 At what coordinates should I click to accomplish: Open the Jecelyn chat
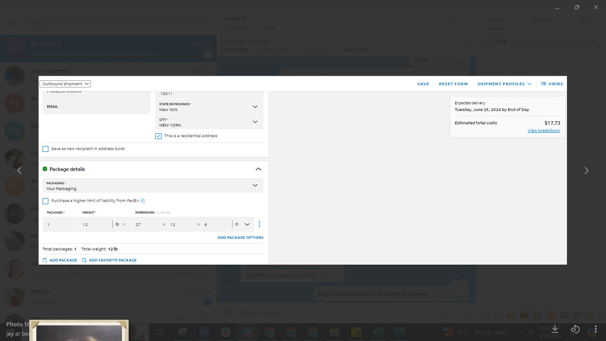(x=108, y=296)
